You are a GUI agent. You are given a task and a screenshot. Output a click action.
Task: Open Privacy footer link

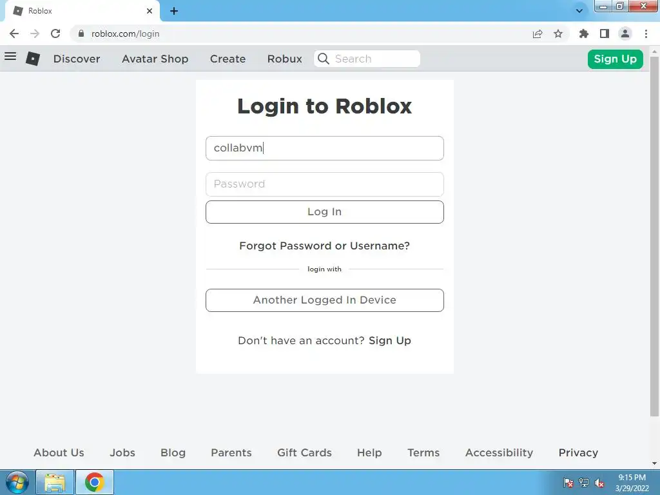point(578,452)
